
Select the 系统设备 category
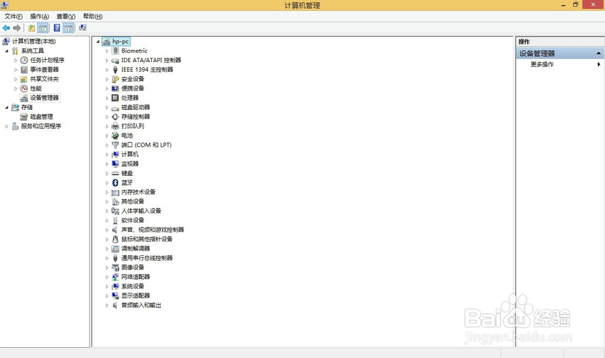click(132, 286)
